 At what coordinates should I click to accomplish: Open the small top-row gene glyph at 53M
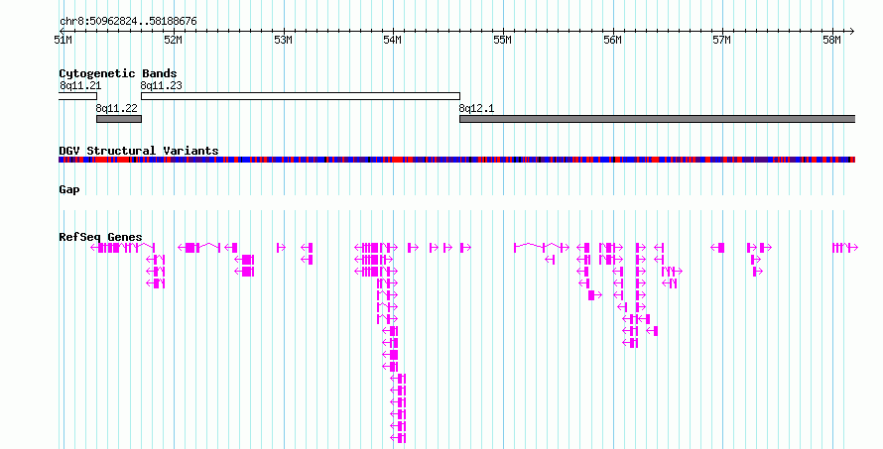281,248
